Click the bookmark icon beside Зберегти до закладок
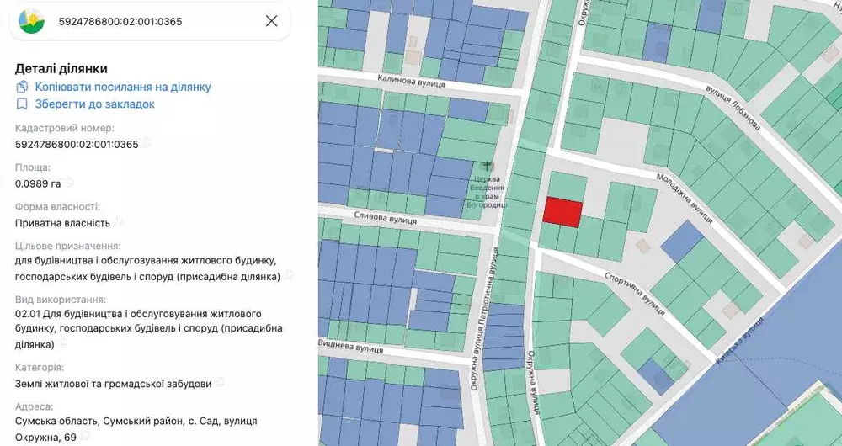The width and height of the screenshot is (842, 446). point(22,104)
